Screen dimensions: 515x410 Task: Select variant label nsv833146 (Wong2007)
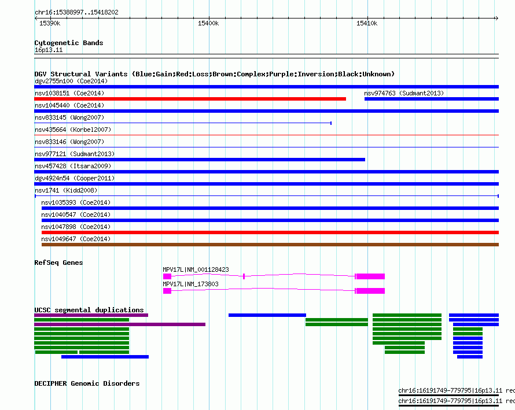[69, 142]
